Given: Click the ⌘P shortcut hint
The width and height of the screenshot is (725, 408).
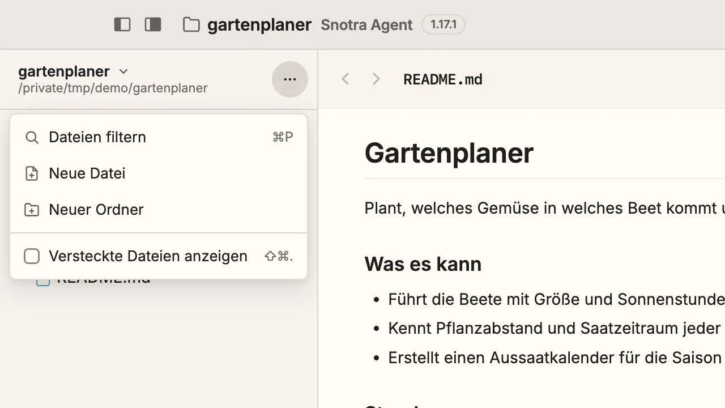Looking at the screenshot, I should (x=283, y=137).
